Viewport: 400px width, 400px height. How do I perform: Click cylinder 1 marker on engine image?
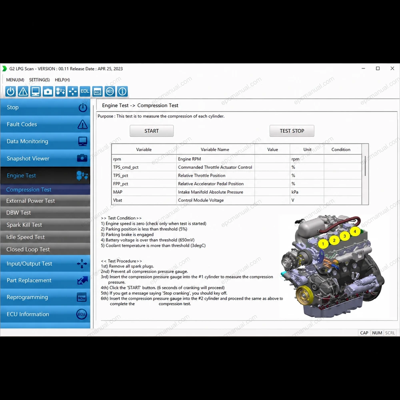(x=323, y=244)
